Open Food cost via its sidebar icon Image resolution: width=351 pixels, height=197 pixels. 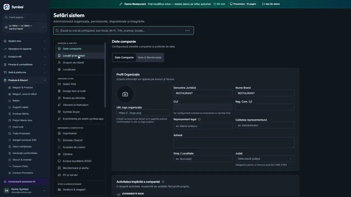(10, 127)
